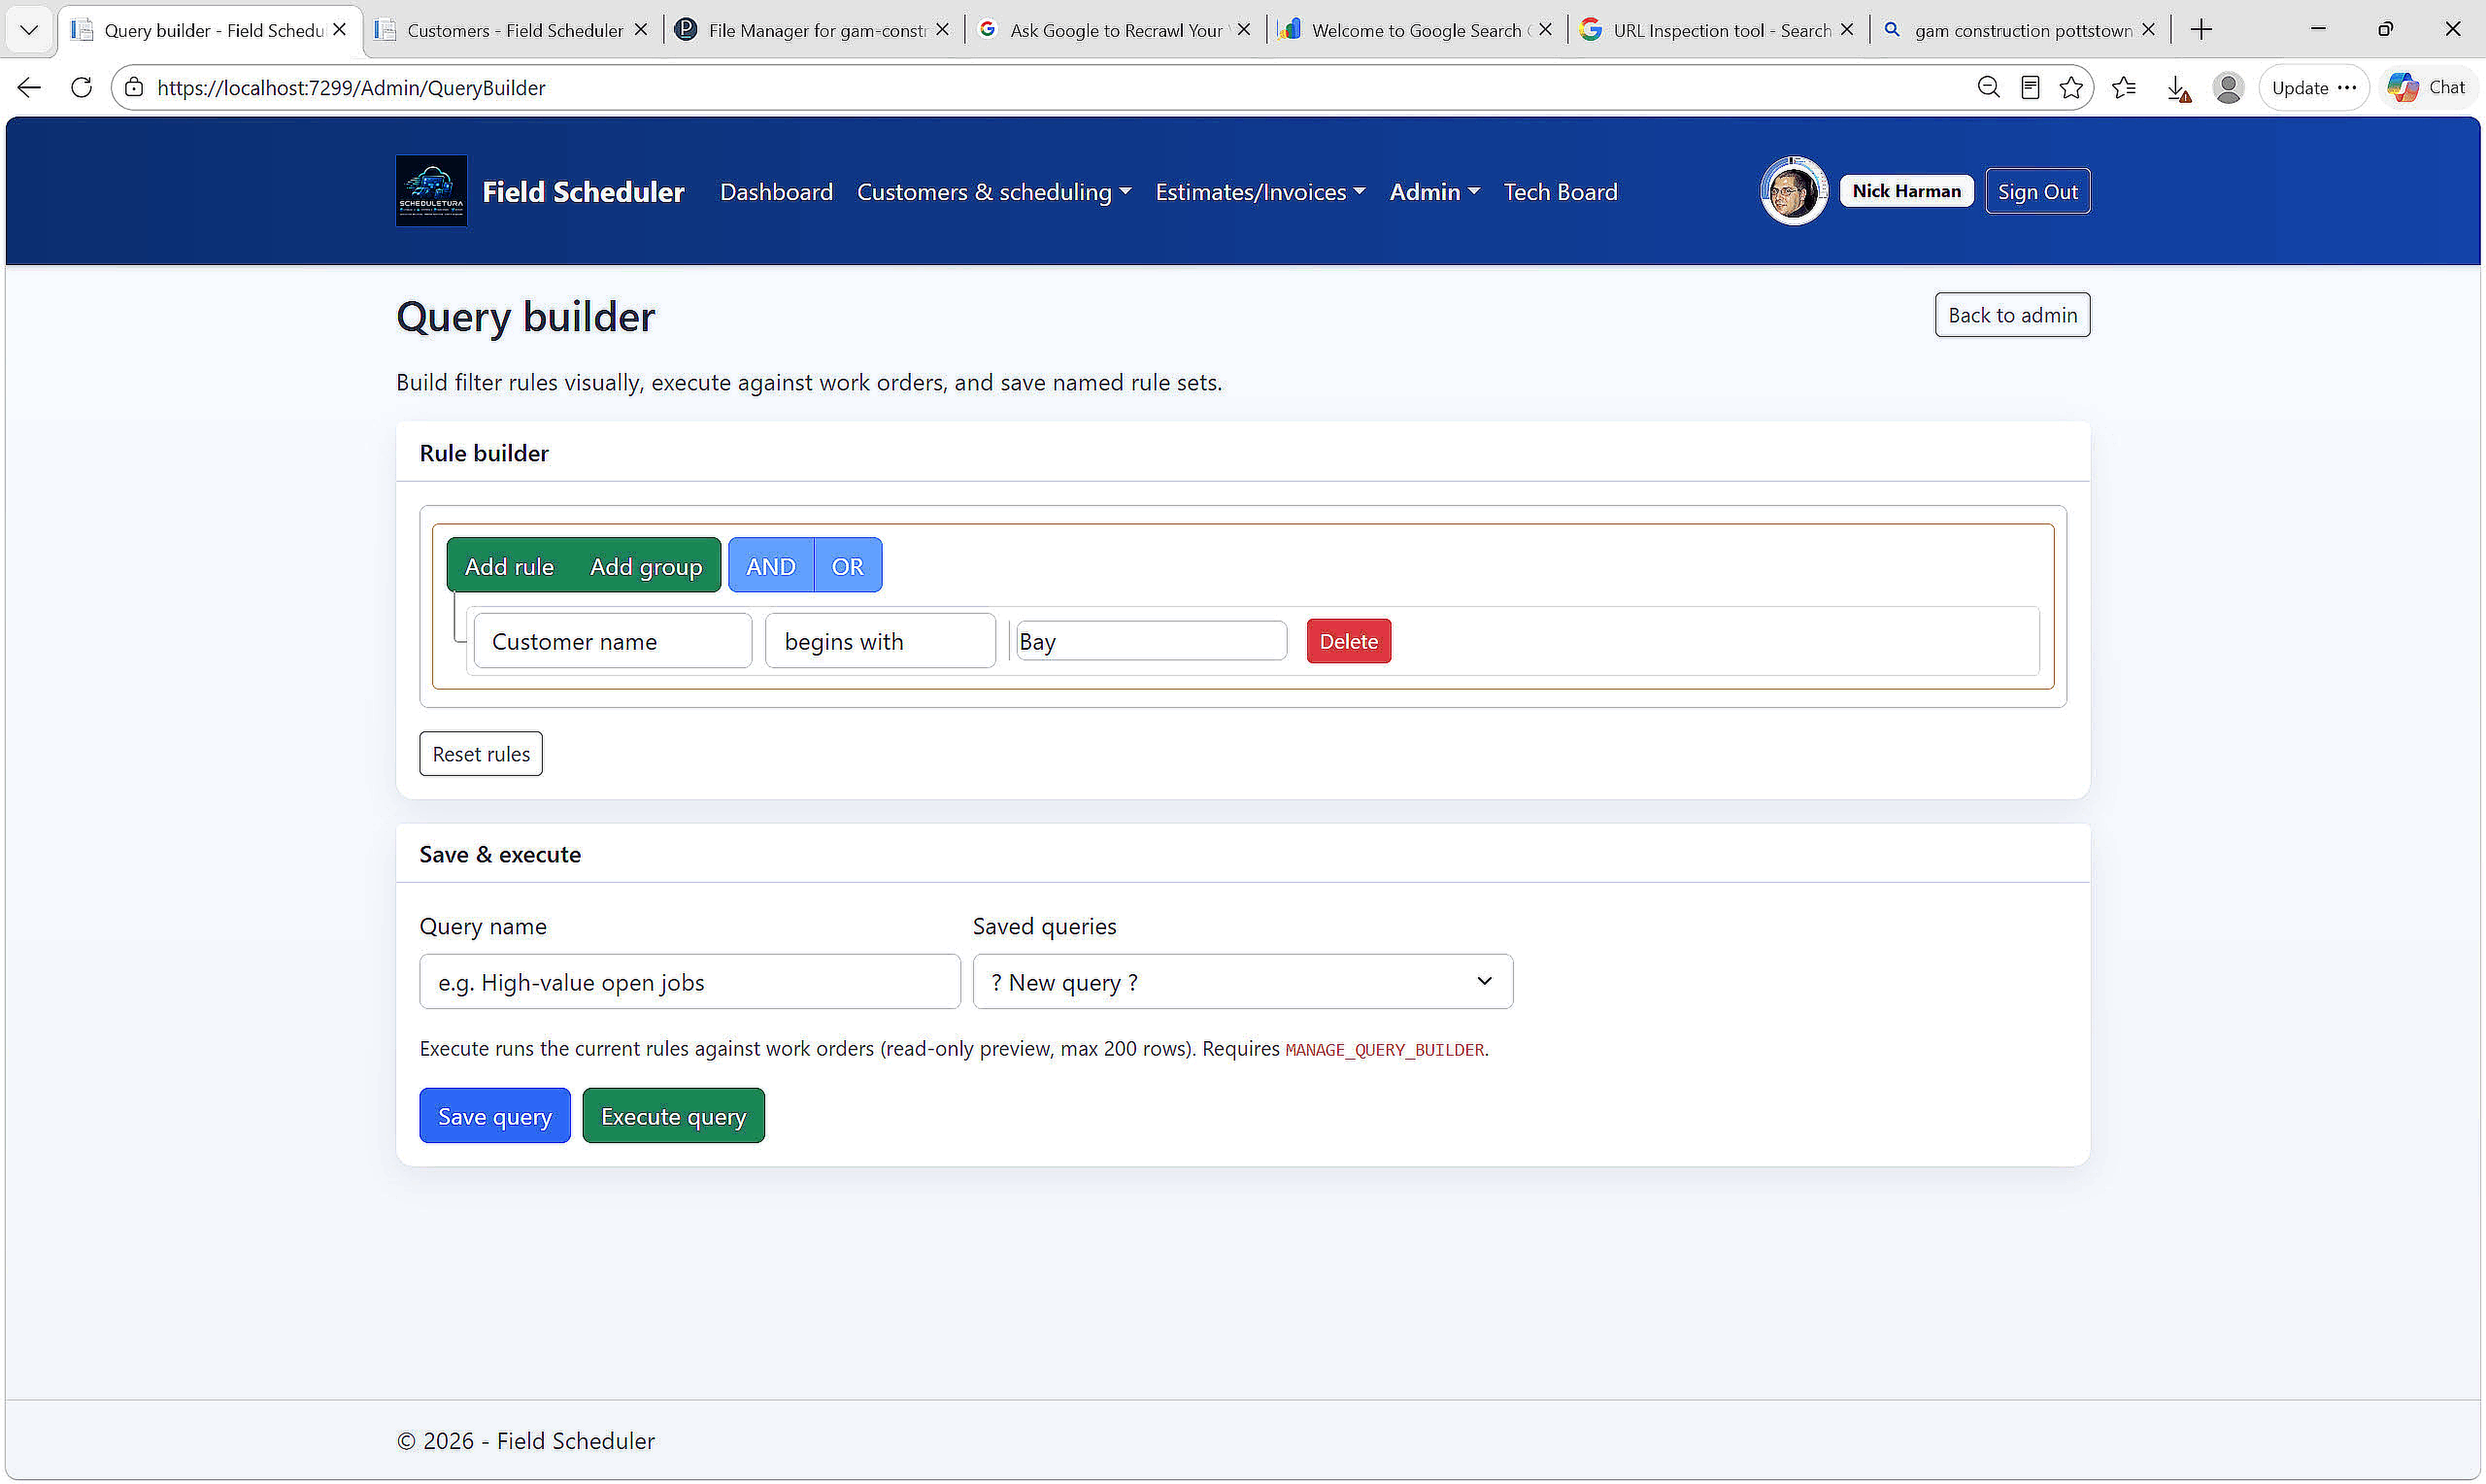The height and width of the screenshot is (1484, 2486).
Task: Click Back to admin button
Action: coord(2011,315)
